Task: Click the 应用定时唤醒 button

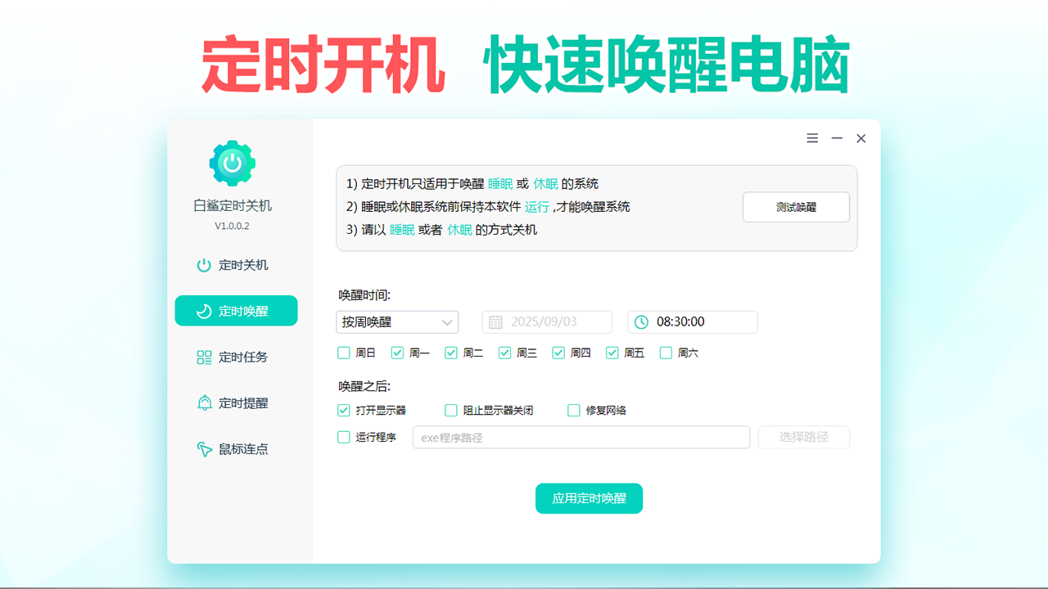Action: point(589,498)
